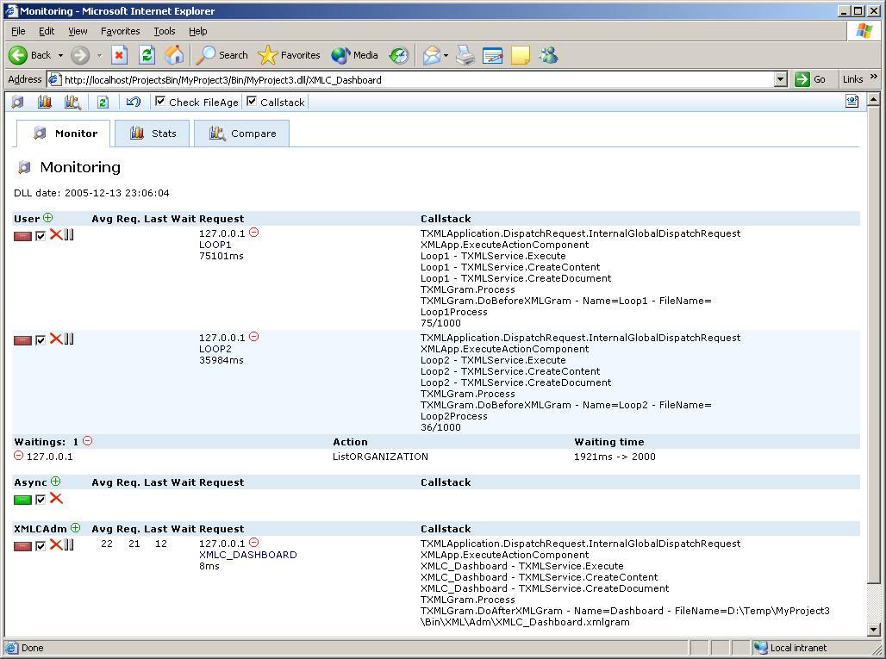This screenshot has height=659, width=886.
Task: Expand the User section with green plus
Action: coord(48,218)
